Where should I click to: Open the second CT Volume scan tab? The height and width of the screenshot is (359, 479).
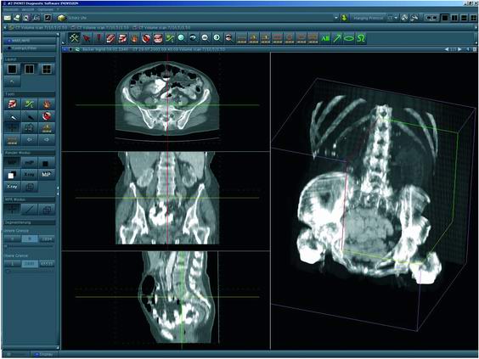pos(100,27)
